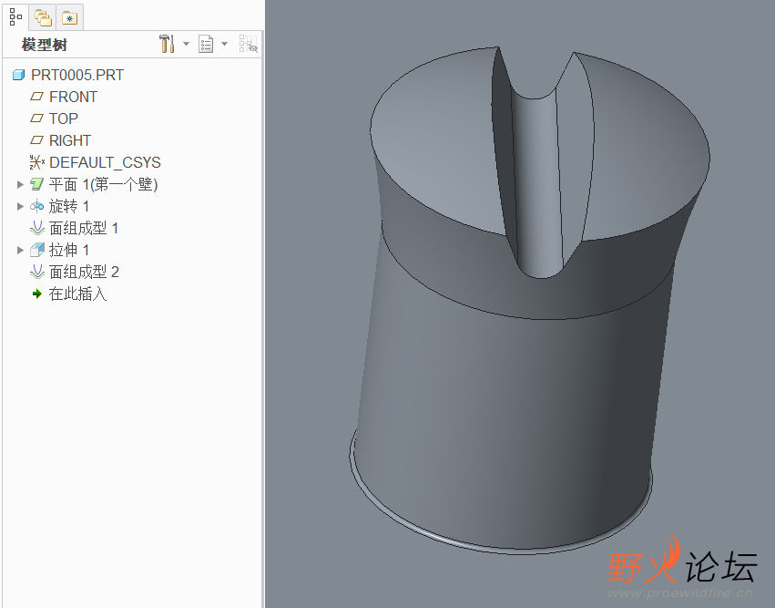This screenshot has width=775, height=608.
Task: Click the tree filter search icon
Action: click(x=248, y=44)
